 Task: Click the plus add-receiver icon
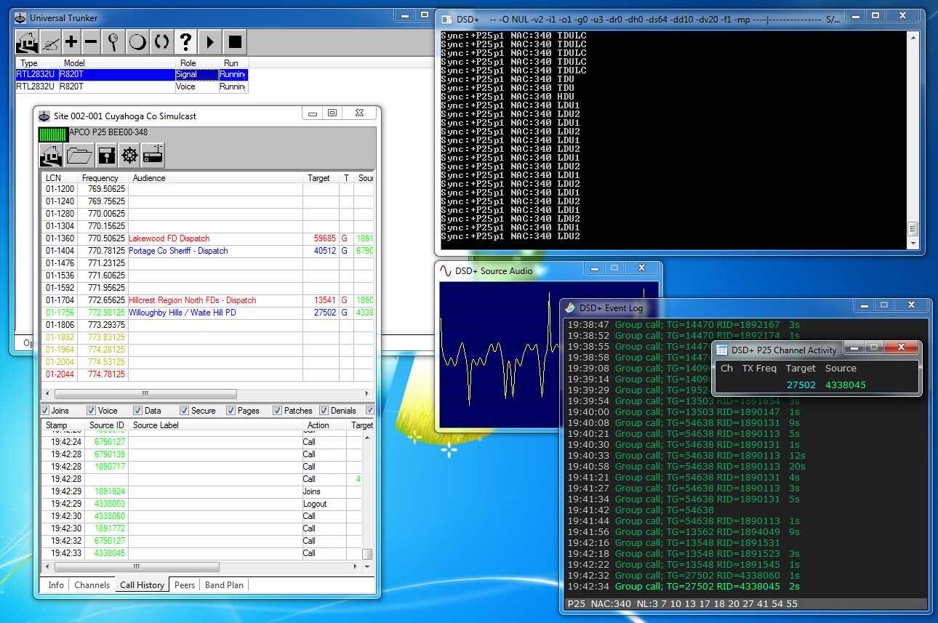(x=71, y=42)
